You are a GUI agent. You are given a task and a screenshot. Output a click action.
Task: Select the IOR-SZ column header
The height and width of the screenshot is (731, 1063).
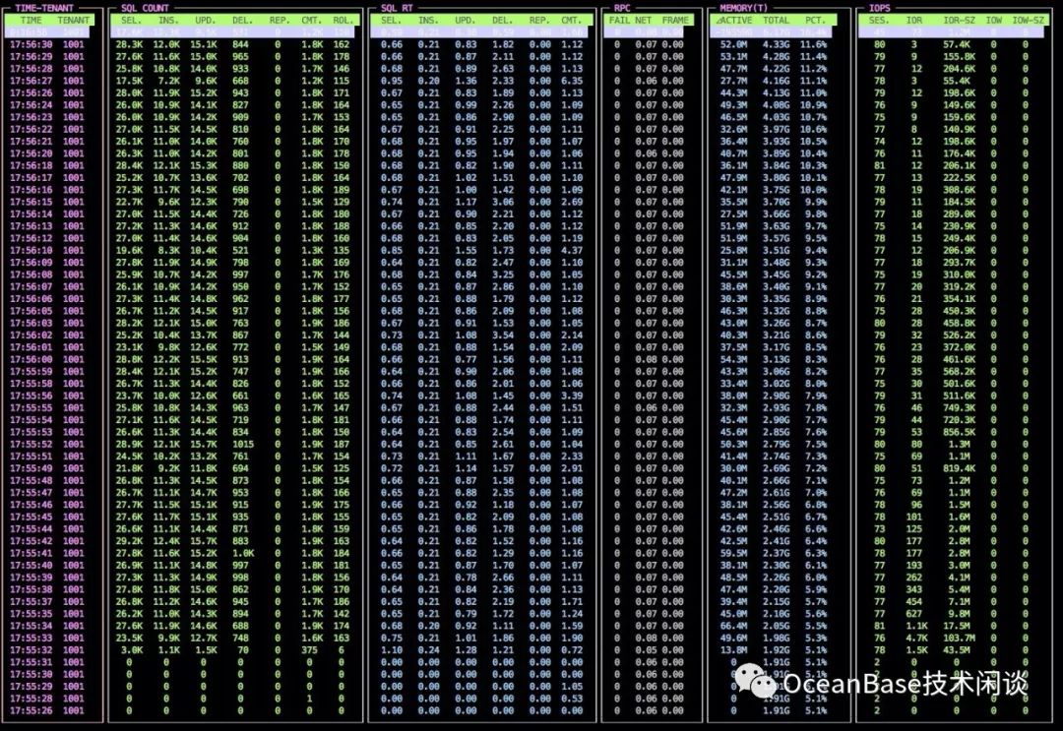[959, 21]
